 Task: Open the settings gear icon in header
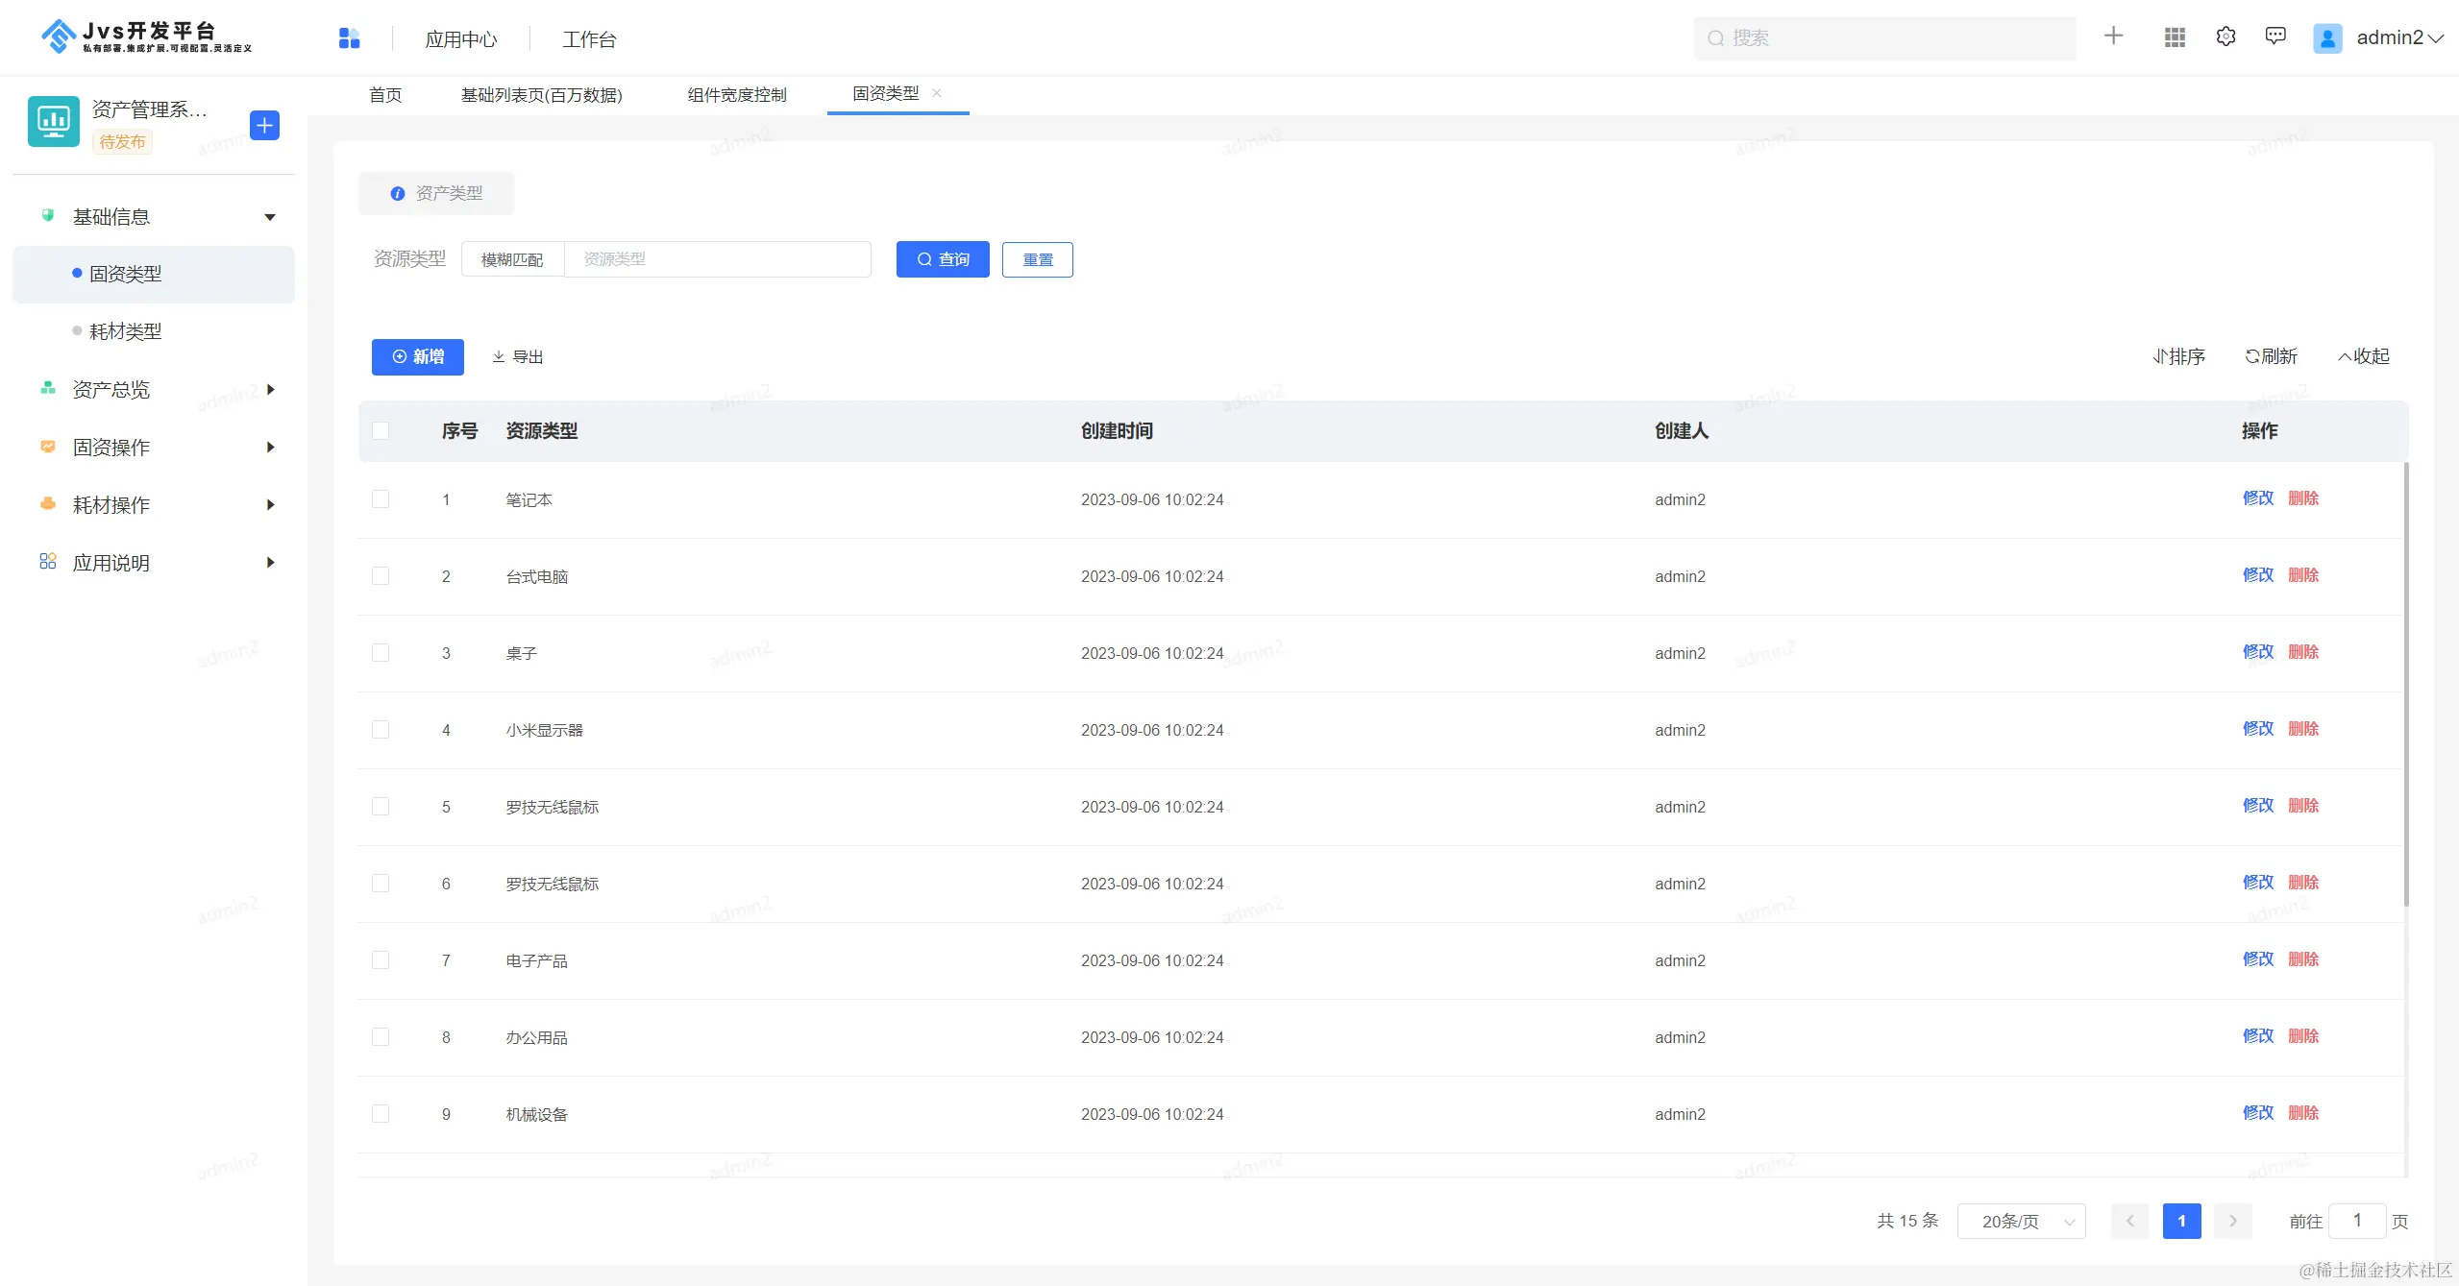(x=2225, y=37)
